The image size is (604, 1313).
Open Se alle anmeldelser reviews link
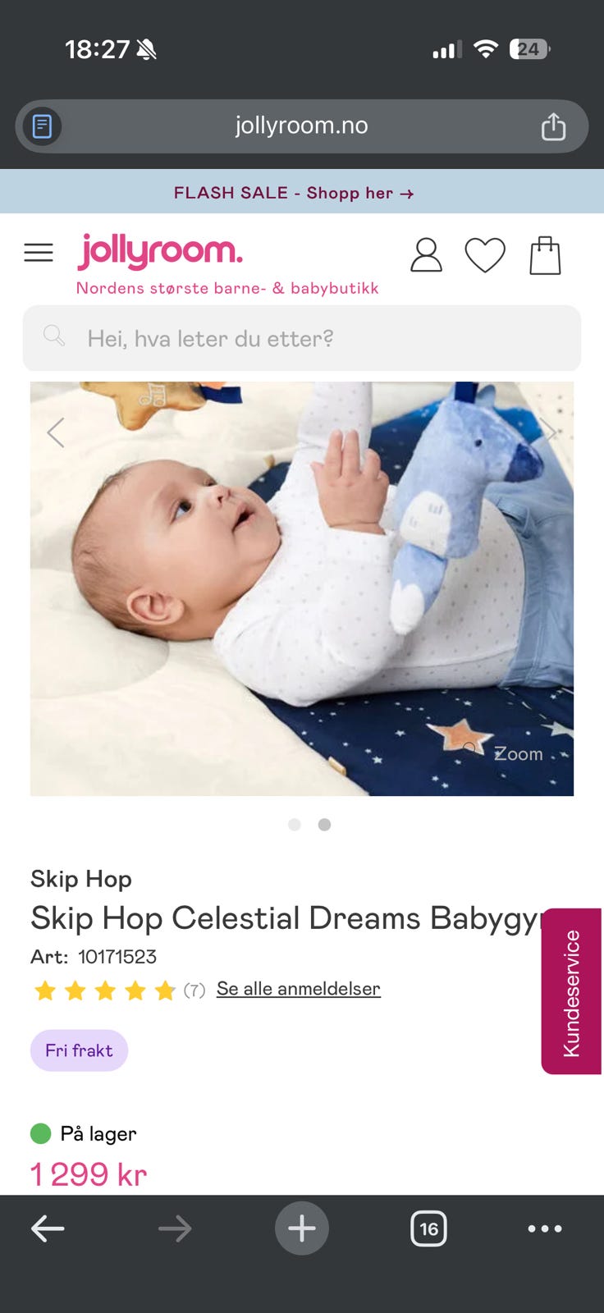click(299, 989)
